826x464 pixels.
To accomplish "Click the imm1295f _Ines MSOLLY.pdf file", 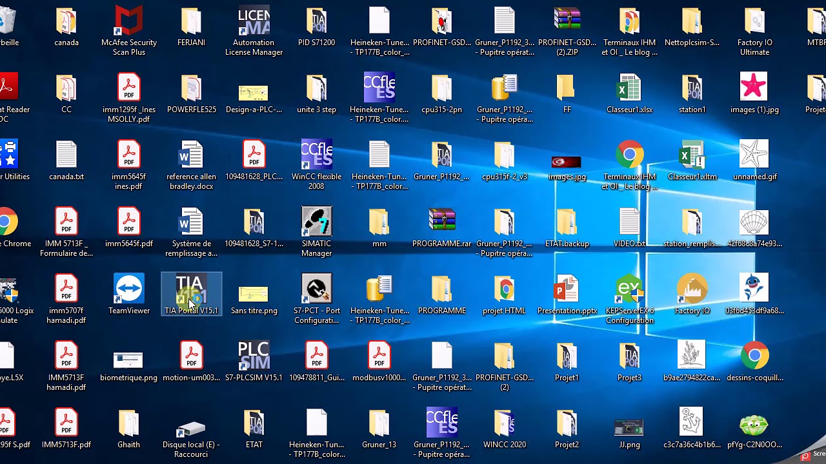I will coord(129,97).
